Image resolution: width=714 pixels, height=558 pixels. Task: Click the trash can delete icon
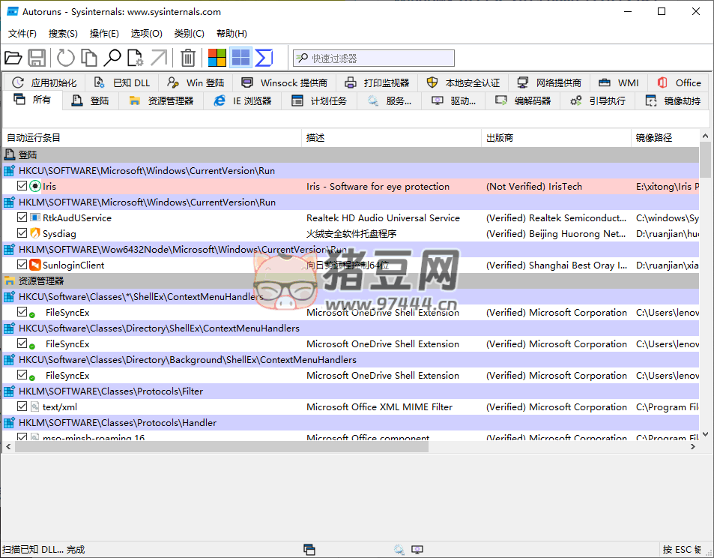189,58
